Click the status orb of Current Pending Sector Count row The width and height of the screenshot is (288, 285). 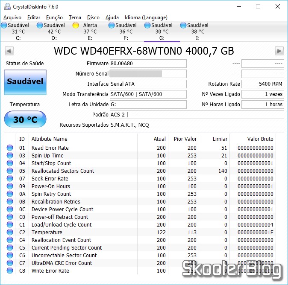click(10, 248)
